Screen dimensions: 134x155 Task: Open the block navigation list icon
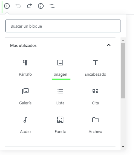tap(52, 6)
